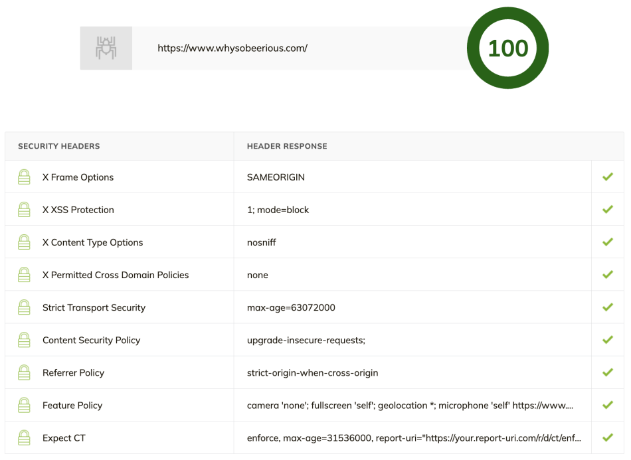Select the padlock icon next to Expect CT
The height and width of the screenshot is (460, 631).
(x=24, y=437)
